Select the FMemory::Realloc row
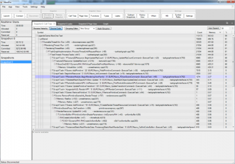 [115, 99]
